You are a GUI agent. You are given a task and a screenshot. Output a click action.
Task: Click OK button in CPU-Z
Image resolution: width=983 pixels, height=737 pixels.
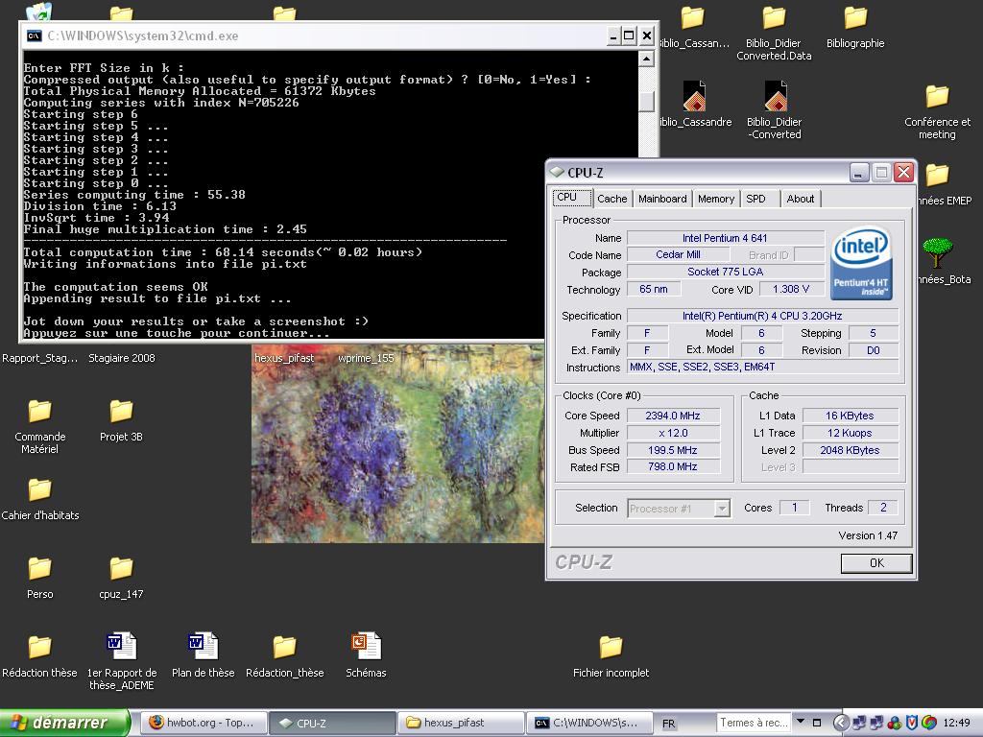click(876, 562)
